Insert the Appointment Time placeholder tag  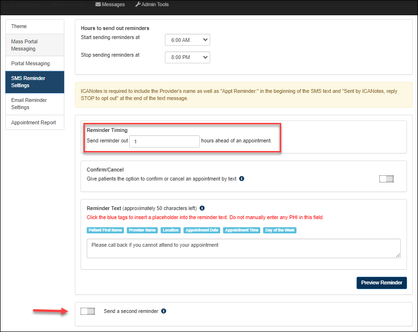point(242,230)
